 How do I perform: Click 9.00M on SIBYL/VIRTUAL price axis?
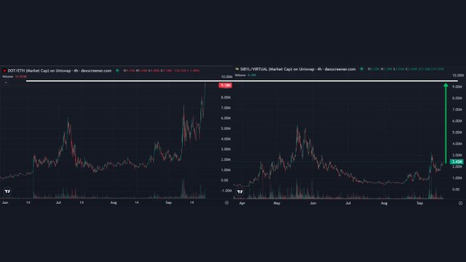pyautogui.click(x=457, y=87)
